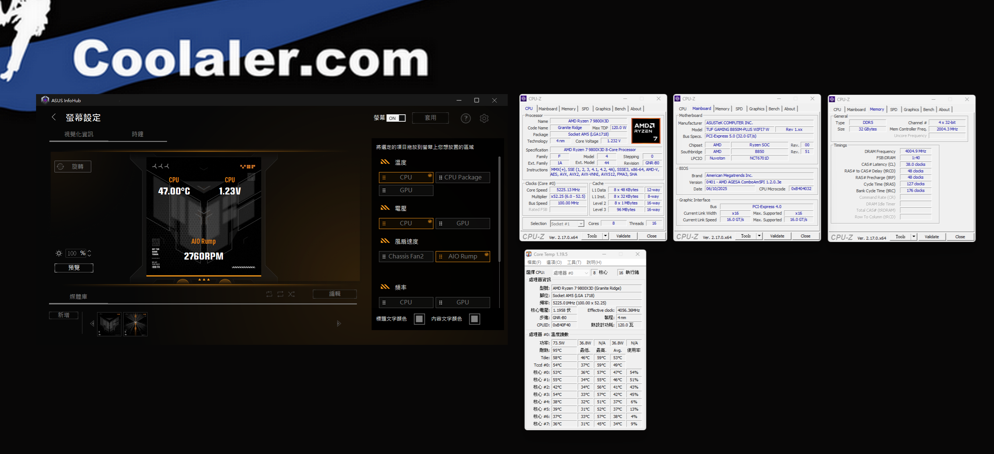Open the help question mark icon
This screenshot has height=454, width=994.
pyautogui.click(x=466, y=118)
